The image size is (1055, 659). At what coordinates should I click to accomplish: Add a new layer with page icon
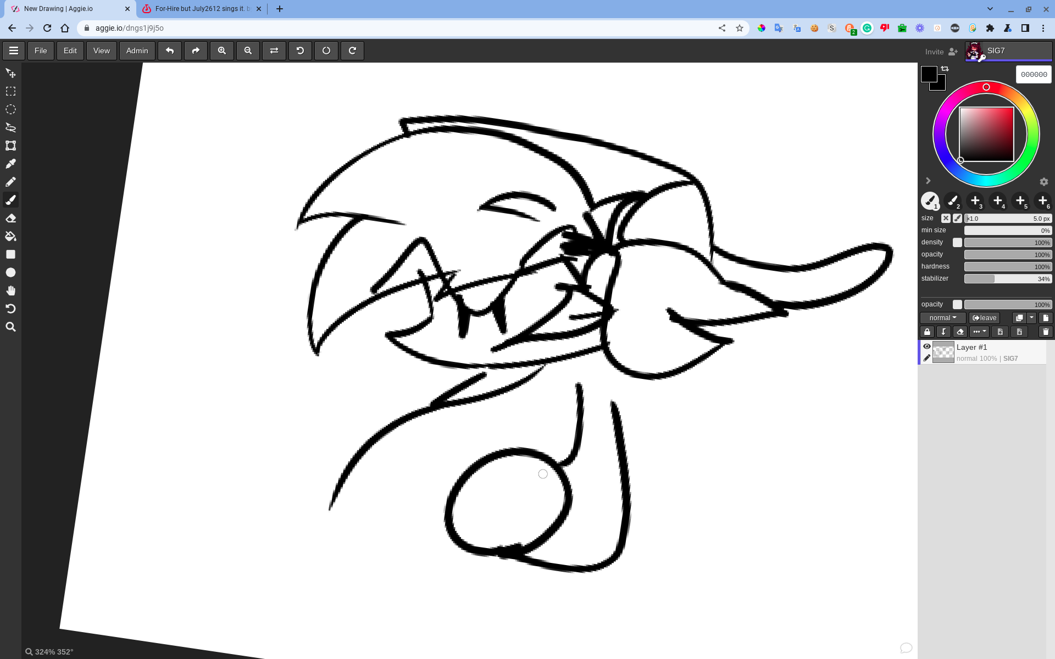point(1046,318)
